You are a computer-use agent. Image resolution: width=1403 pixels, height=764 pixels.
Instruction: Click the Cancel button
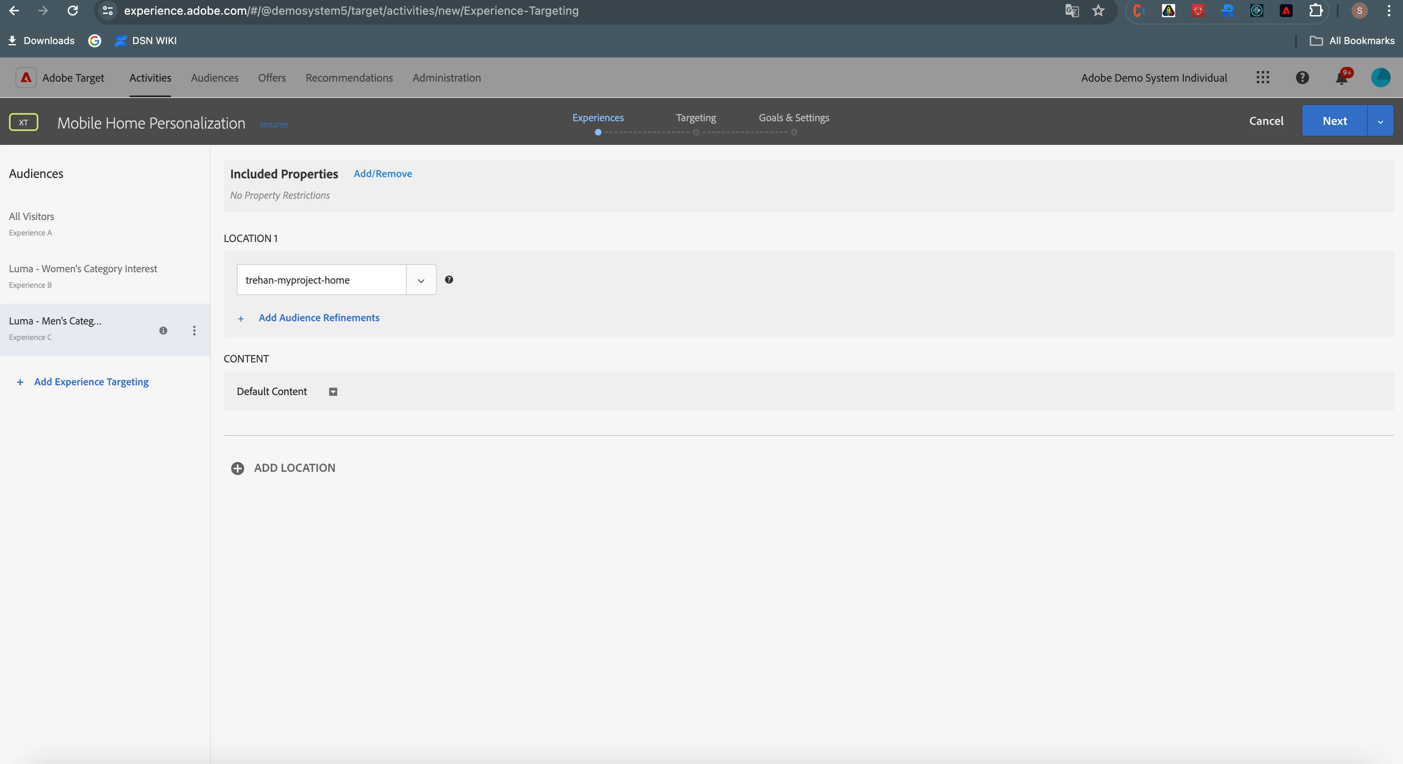click(x=1266, y=121)
